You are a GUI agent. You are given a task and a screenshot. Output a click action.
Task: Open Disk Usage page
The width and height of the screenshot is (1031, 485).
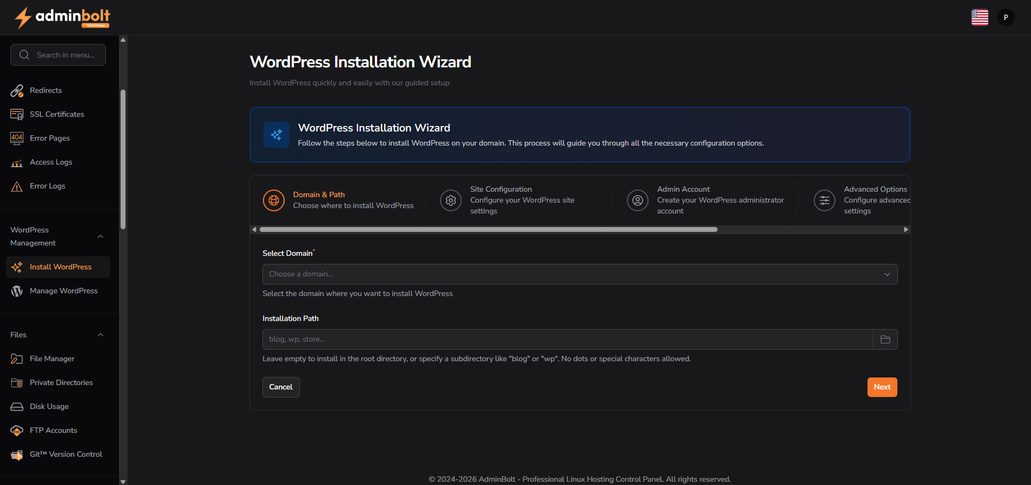pos(58,407)
